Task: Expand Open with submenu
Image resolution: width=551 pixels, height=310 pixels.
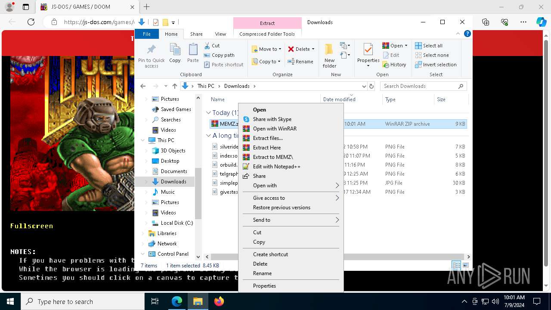Action: pyautogui.click(x=337, y=186)
